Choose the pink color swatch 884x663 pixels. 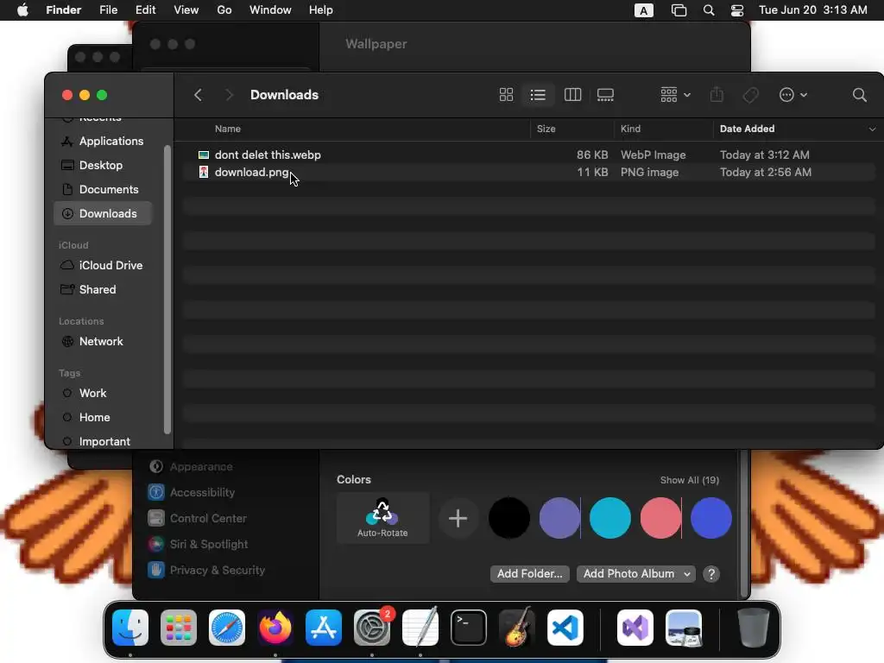tap(660, 518)
